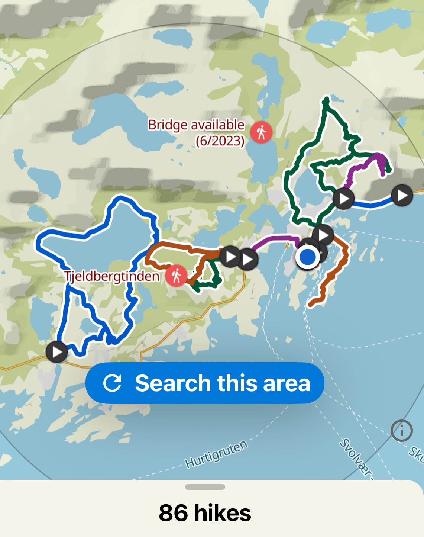This screenshot has width=424, height=537.
Task: Click the Bridge available (6/2023) label
Action: [x=196, y=132]
